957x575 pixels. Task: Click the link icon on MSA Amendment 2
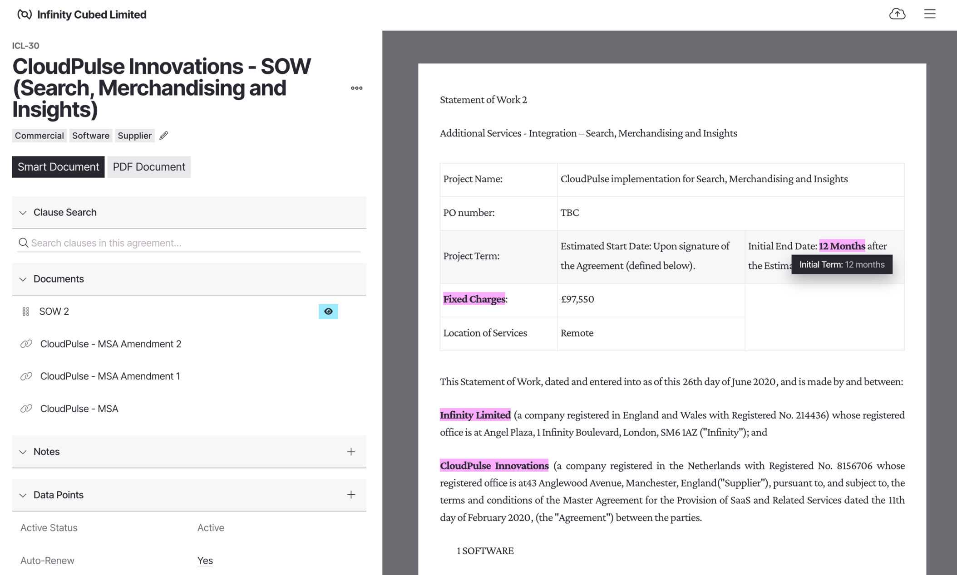(26, 344)
